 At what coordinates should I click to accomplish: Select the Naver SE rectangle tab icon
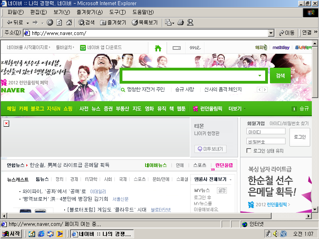pos(176,48)
